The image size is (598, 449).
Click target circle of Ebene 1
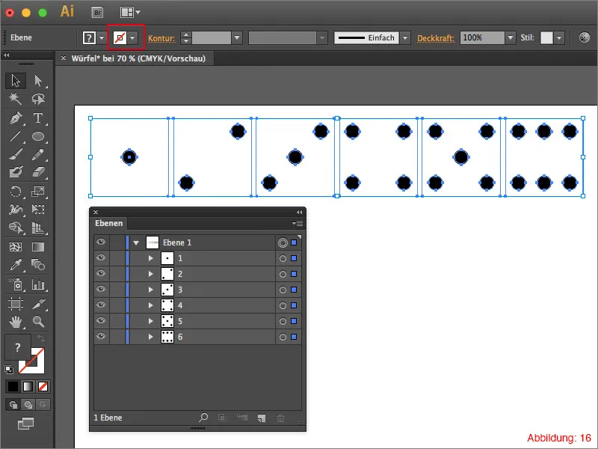coord(283,242)
